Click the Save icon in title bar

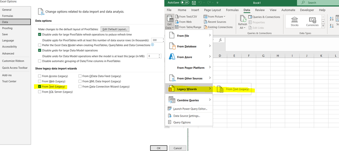pos(194,3)
